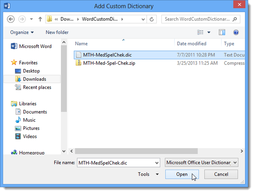Click the Pictures library icon
The width and height of the screenshot is (254, 193).
pos(18,128)
